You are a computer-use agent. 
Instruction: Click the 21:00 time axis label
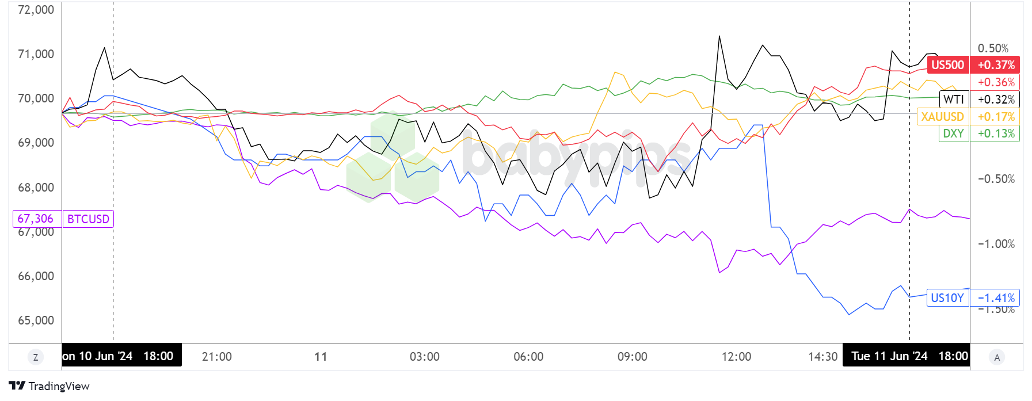pyautogui.click(x=217, y=357)
